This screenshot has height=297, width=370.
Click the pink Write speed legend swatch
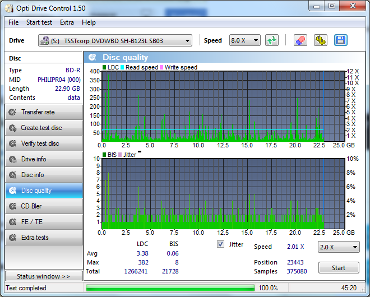click(x=161, y=67)
